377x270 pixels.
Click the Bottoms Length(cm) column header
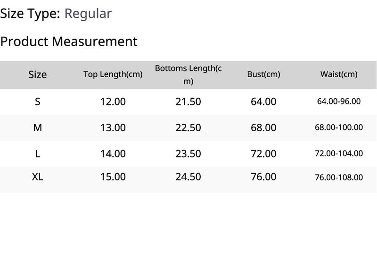(x=188, y=75)
